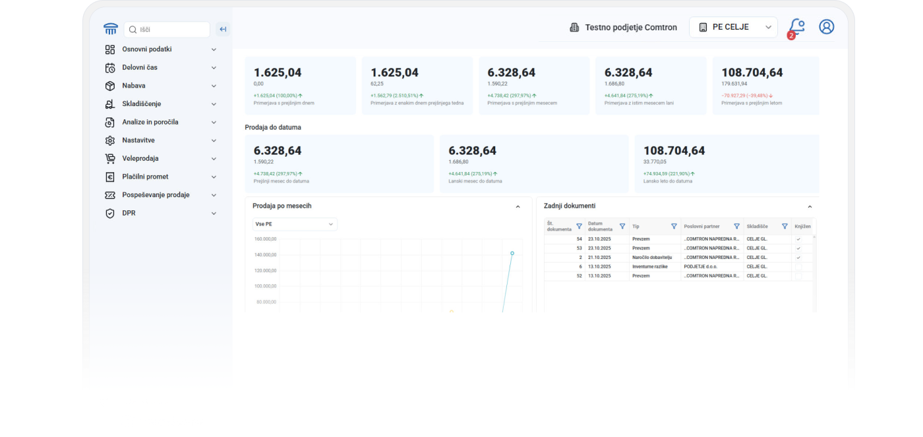
Task: Toggle Knjižen checkbox for document 6
Action: [x=798, y=267]
